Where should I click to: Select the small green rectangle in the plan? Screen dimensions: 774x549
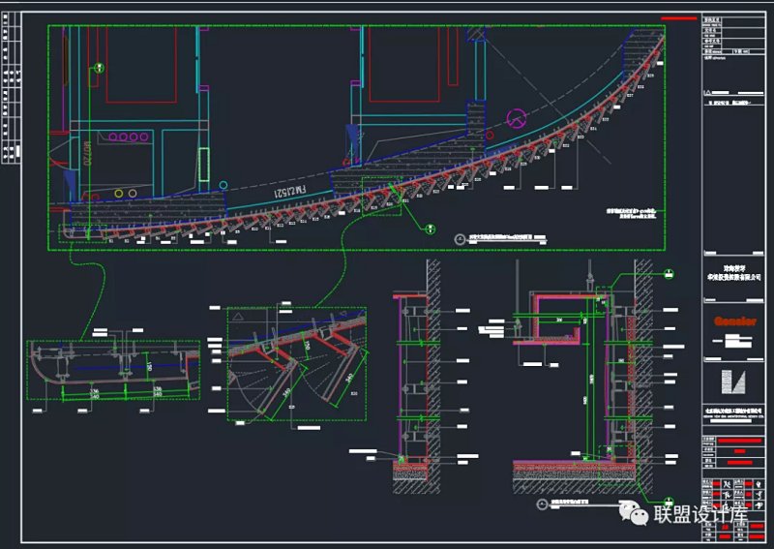[x=203, y=163]
